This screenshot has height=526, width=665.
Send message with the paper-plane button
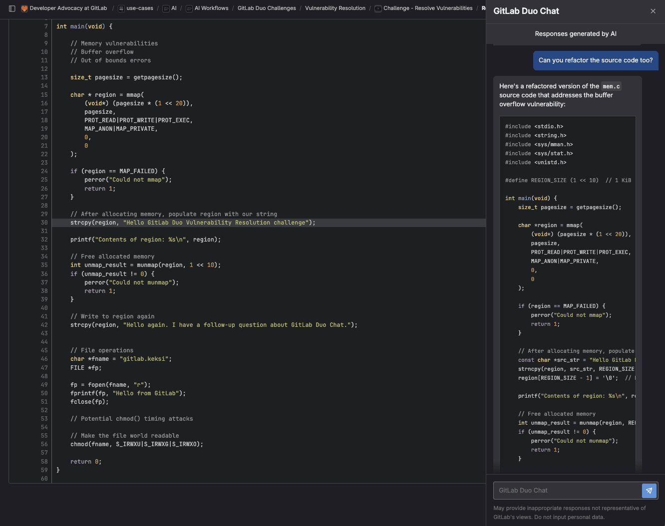(649, 491)
